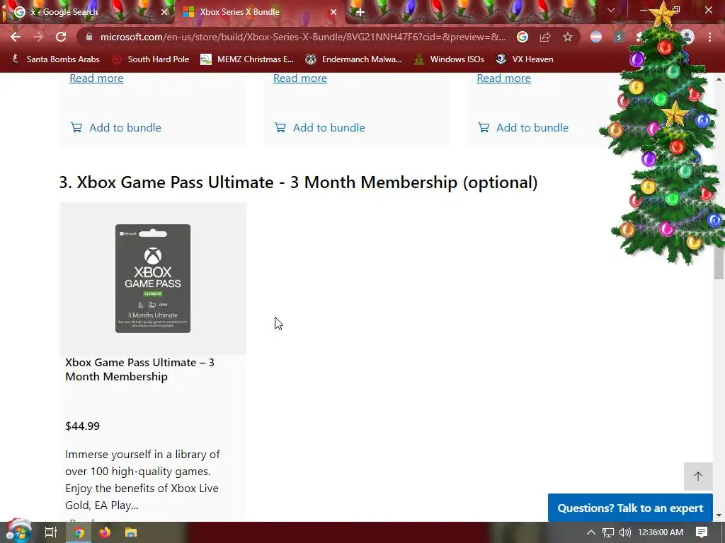Viewport: 725px width, 543px height.
Task: Click the section 3 Game Pass heading
Action: [x=298, y=182]
